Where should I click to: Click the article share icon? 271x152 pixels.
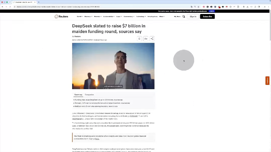(x=152, y=39)
